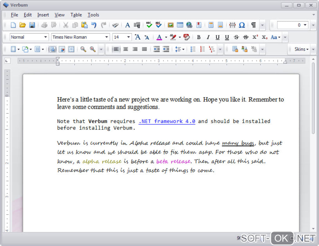Toggle check spelling as you type (blue ABC)
The width and height of the screenshot is (319, 246).
click(x=158, y=25)
